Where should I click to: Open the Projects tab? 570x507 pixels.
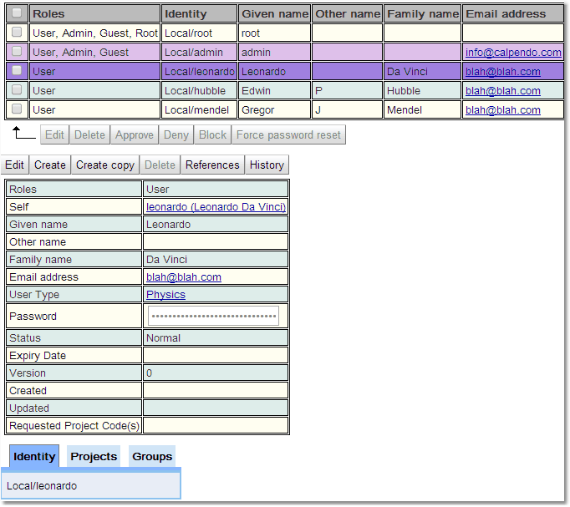tap(94, 456)
